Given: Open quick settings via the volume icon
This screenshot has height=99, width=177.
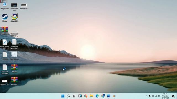Looking at the screenshot, I should [159, 96].
